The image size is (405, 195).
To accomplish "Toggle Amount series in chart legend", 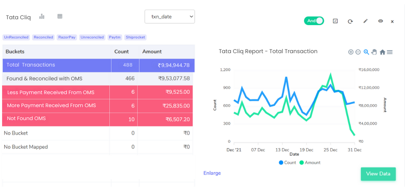I will [x=310, y=163].
